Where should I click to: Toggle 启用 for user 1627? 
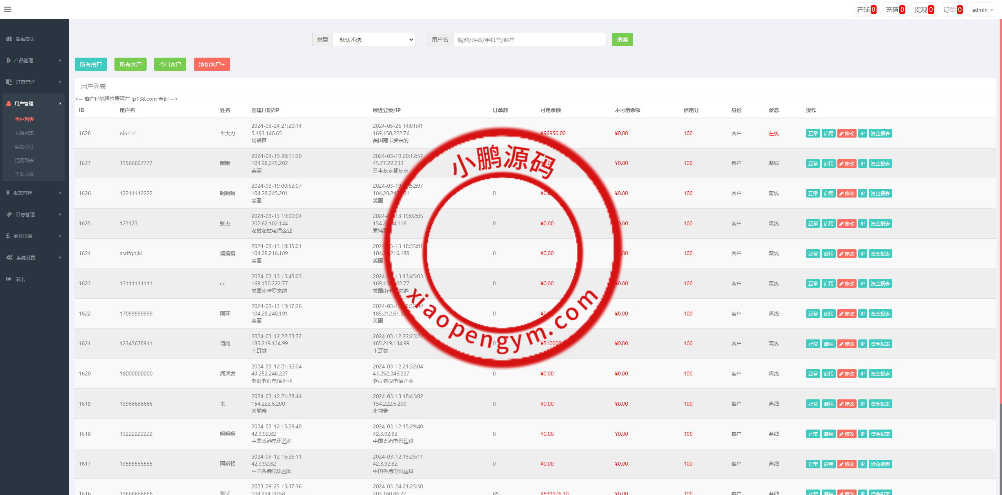tap(828, 163)
